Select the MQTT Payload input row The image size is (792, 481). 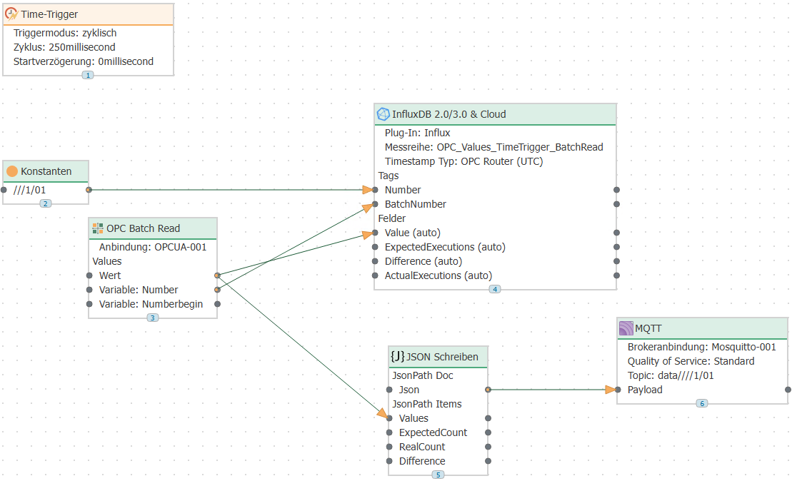645,390
